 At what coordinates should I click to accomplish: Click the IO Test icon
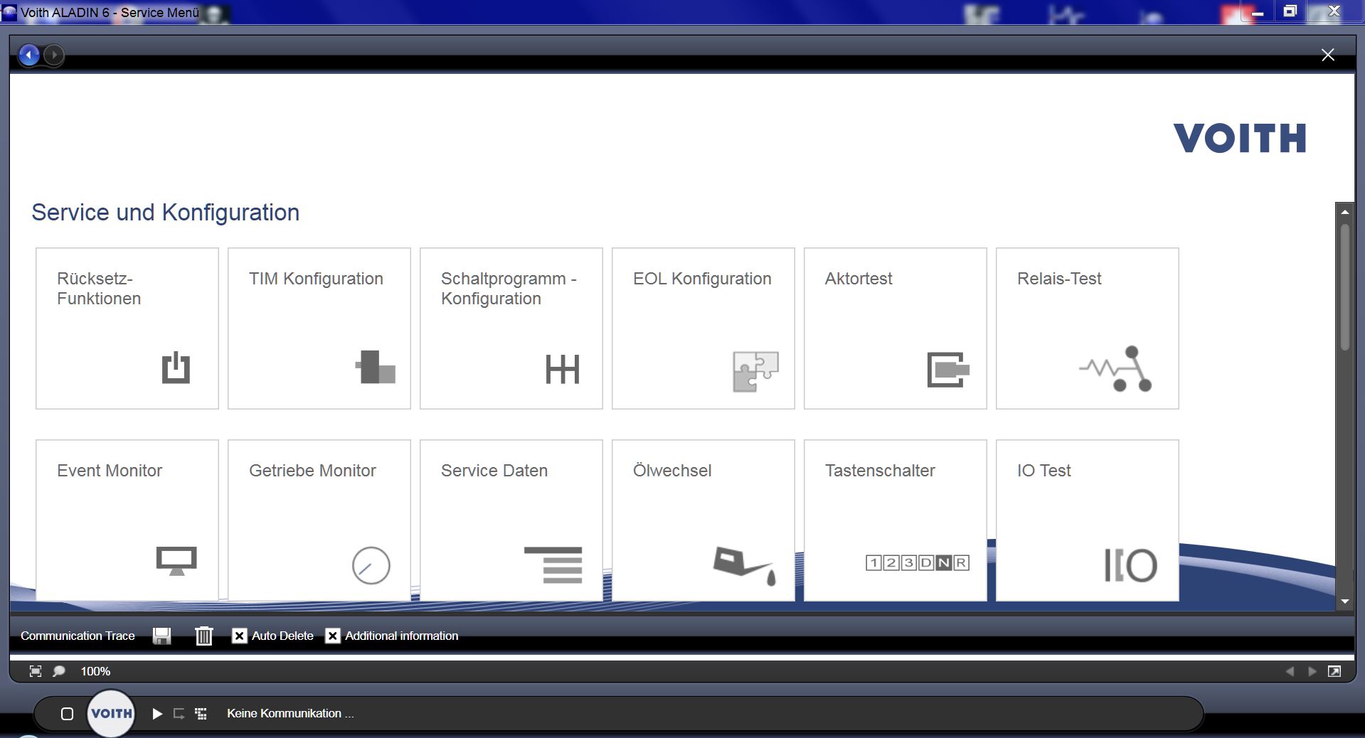tap(1131, 565)
